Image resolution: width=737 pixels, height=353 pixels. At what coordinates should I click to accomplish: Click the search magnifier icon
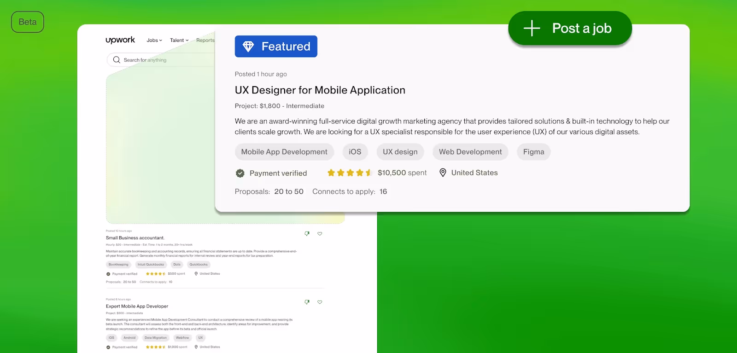pyautogui.click(x=117, y=60)
